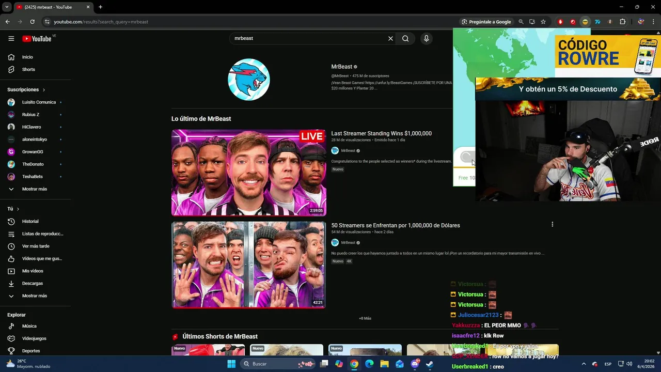Image resolution: width=661 pixels, height=372 pixels.
Task: Open new browser tab
Action: tap(100, 7)
